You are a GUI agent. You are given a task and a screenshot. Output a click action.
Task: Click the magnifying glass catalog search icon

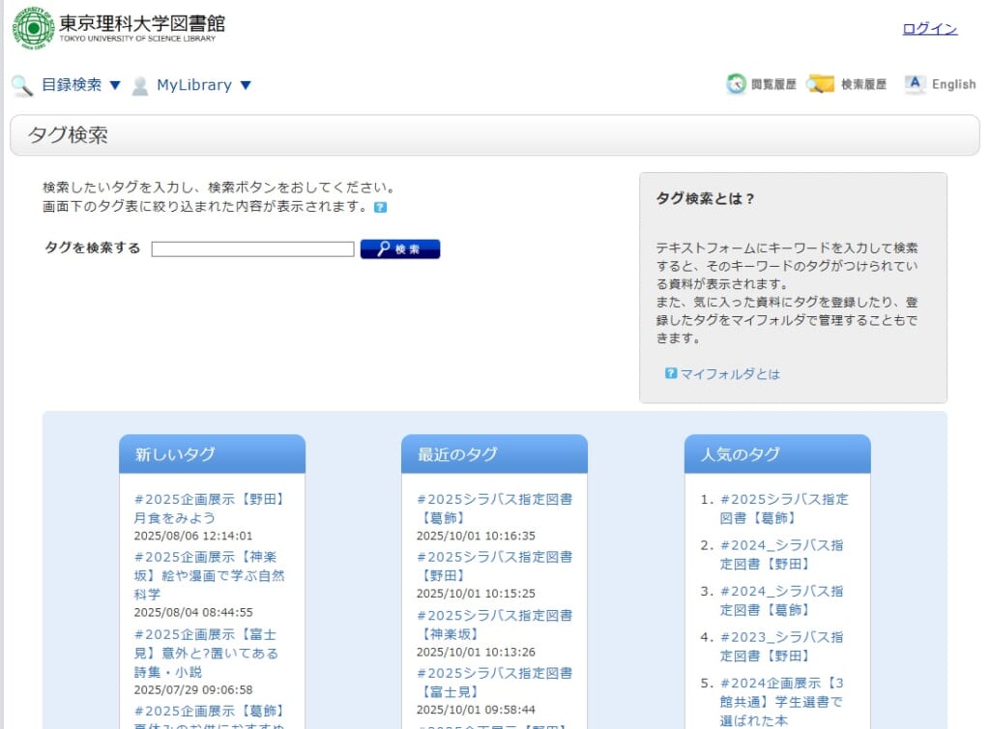[21, 86]
